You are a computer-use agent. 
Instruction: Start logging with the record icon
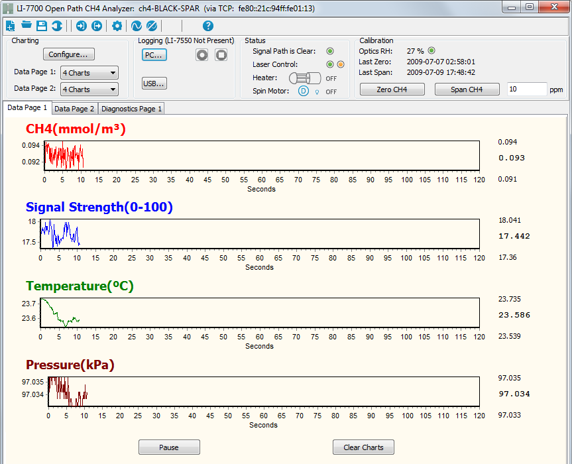[201, 55]
